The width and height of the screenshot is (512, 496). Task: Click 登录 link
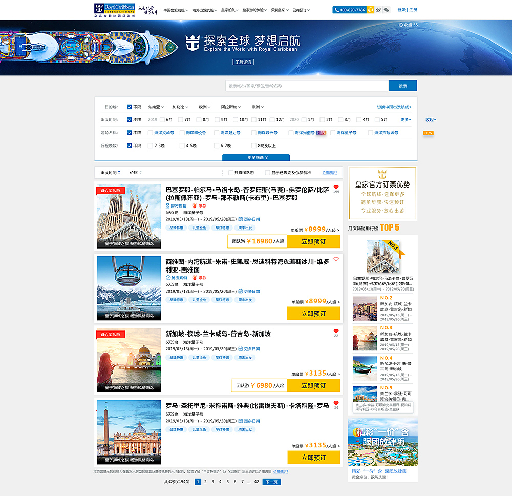(401, 10)
